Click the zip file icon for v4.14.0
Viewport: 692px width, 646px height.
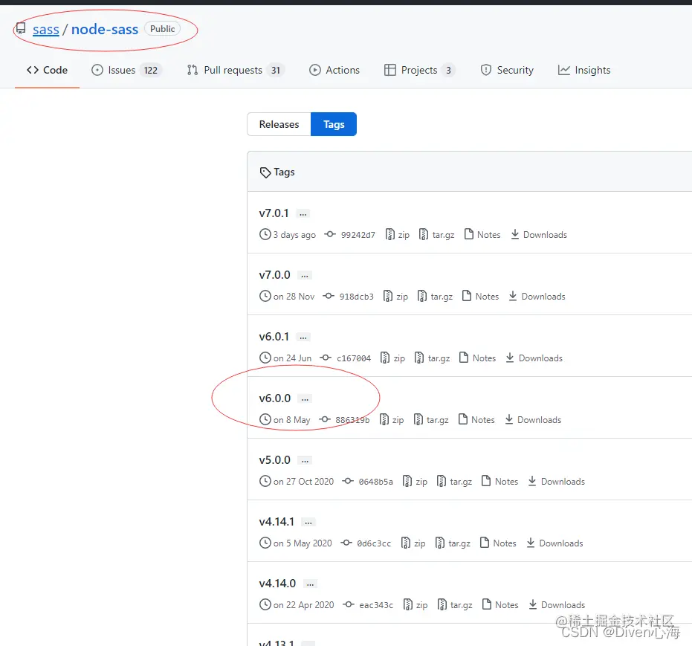point(408,604)
